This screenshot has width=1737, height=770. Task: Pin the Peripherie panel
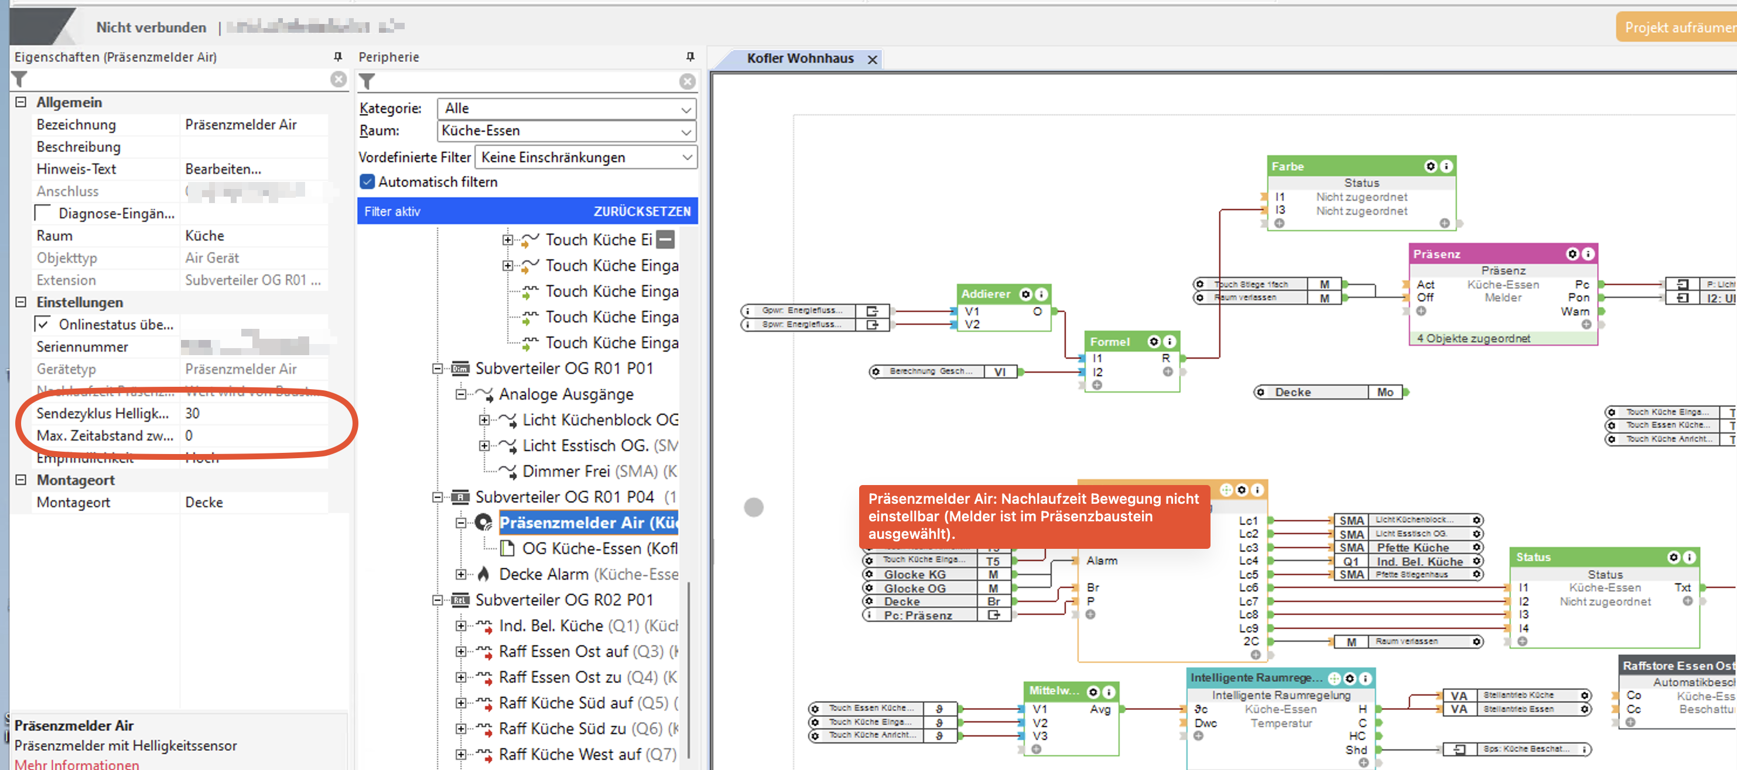point(690,57)
